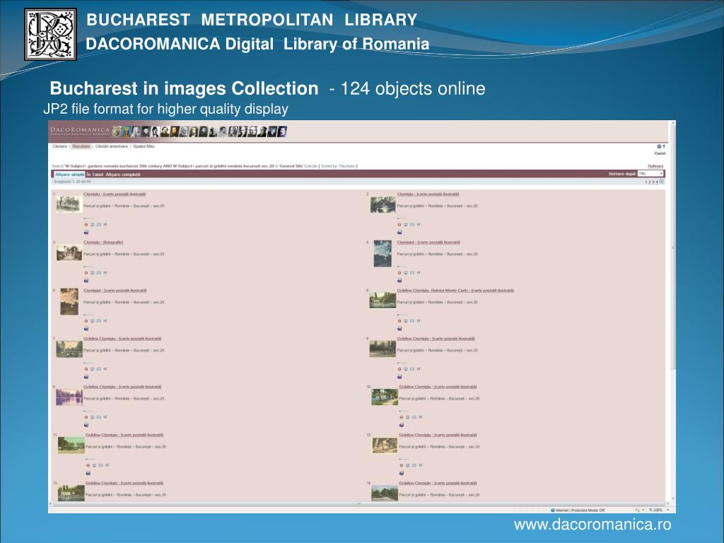Go to results page 2
Screen dimensions: 724x543
pos(650,182)
